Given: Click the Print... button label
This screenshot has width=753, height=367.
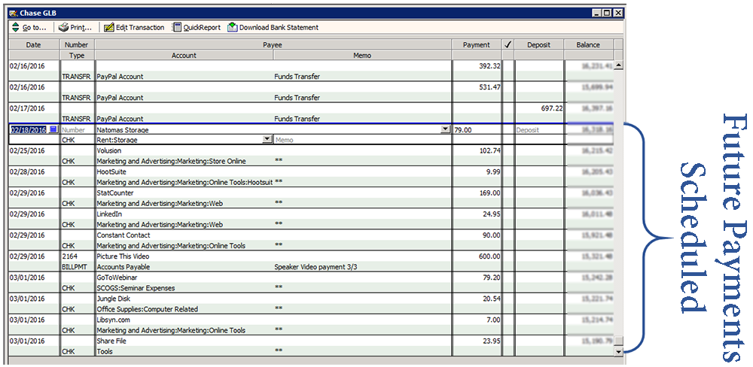Looking at the screenshot, I should click(81, 28).
